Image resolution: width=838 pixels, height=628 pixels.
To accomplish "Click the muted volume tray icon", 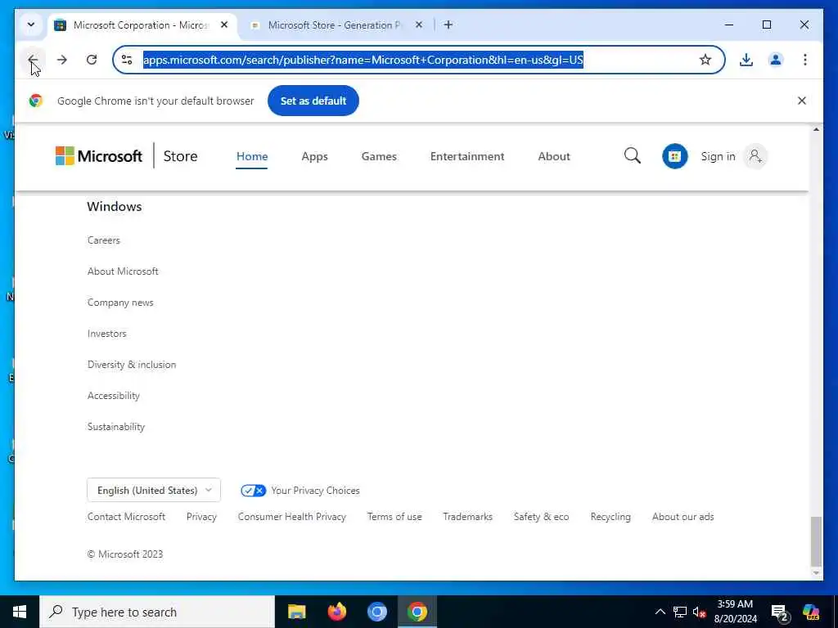I will pyautogui.click(x=699, y=612).
